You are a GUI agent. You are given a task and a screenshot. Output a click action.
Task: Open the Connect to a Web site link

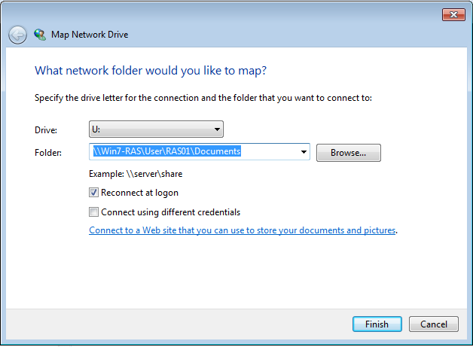point(242,230)
